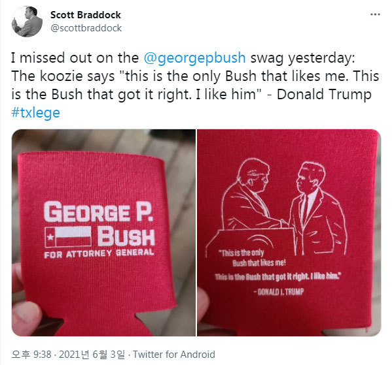Open the @scottbraddock handle link
Image resolution: width=392 pixels, height=365 pixels.
pyautogui.click(x=86, y=28)
